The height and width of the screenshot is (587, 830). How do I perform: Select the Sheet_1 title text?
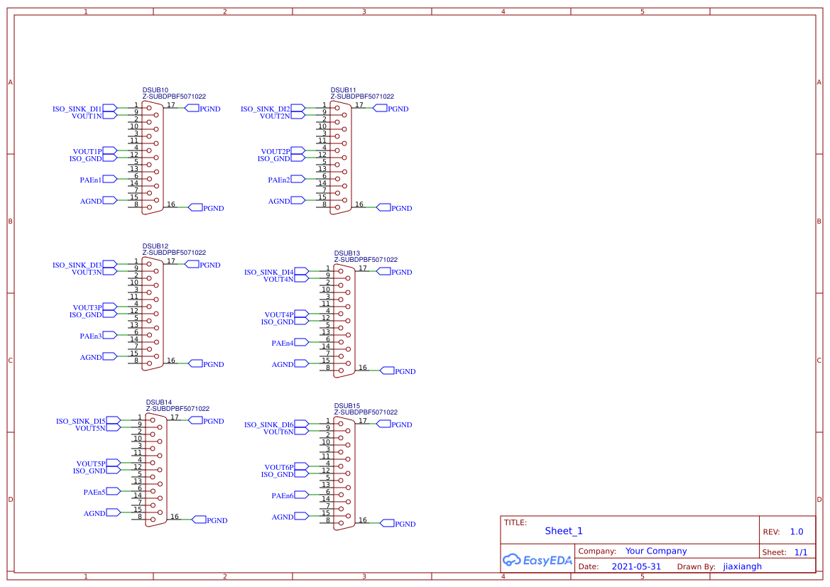click(x=562, y=531)
